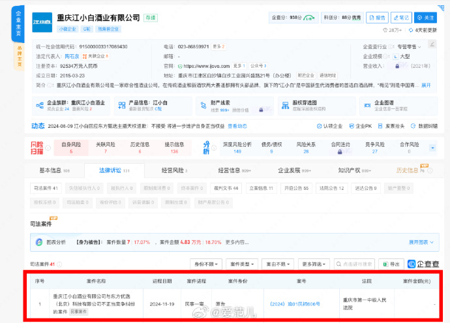Click the 导出 export button

tap(389, 264)
